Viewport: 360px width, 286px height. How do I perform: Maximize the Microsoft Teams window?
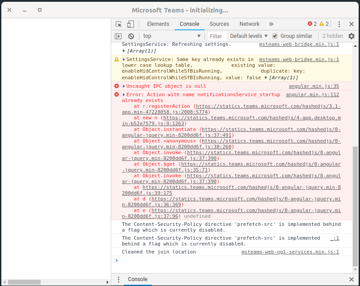tap(40, 10)
